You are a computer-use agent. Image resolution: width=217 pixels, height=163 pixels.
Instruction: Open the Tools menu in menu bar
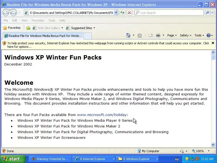[52, 20]
